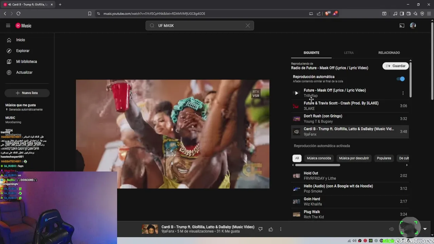Open the hamburger guide menu
This screenshot has width=434, height=244.
point(8,25)
